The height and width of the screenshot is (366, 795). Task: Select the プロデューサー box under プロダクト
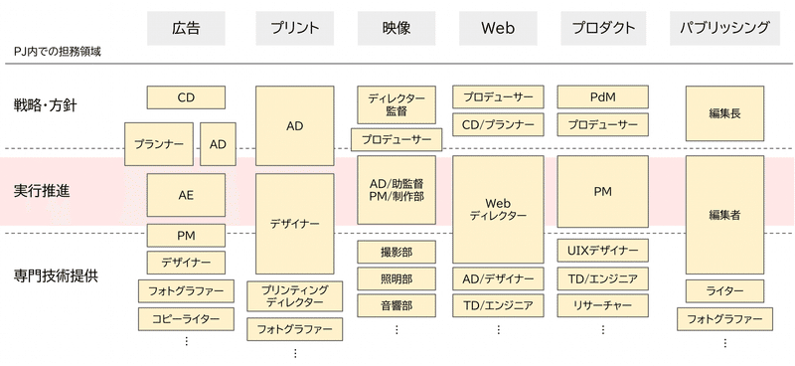[x=603, y=125]
